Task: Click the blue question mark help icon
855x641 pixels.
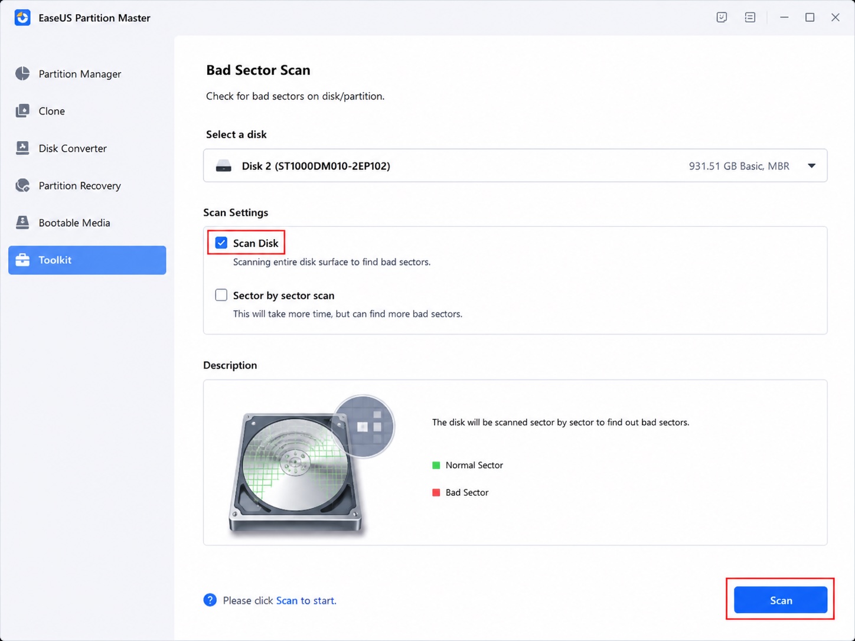Action: click(210, 600)
